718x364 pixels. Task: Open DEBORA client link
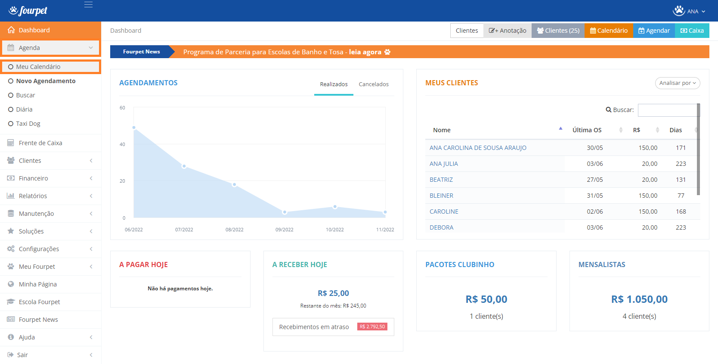tap(441, 227)
